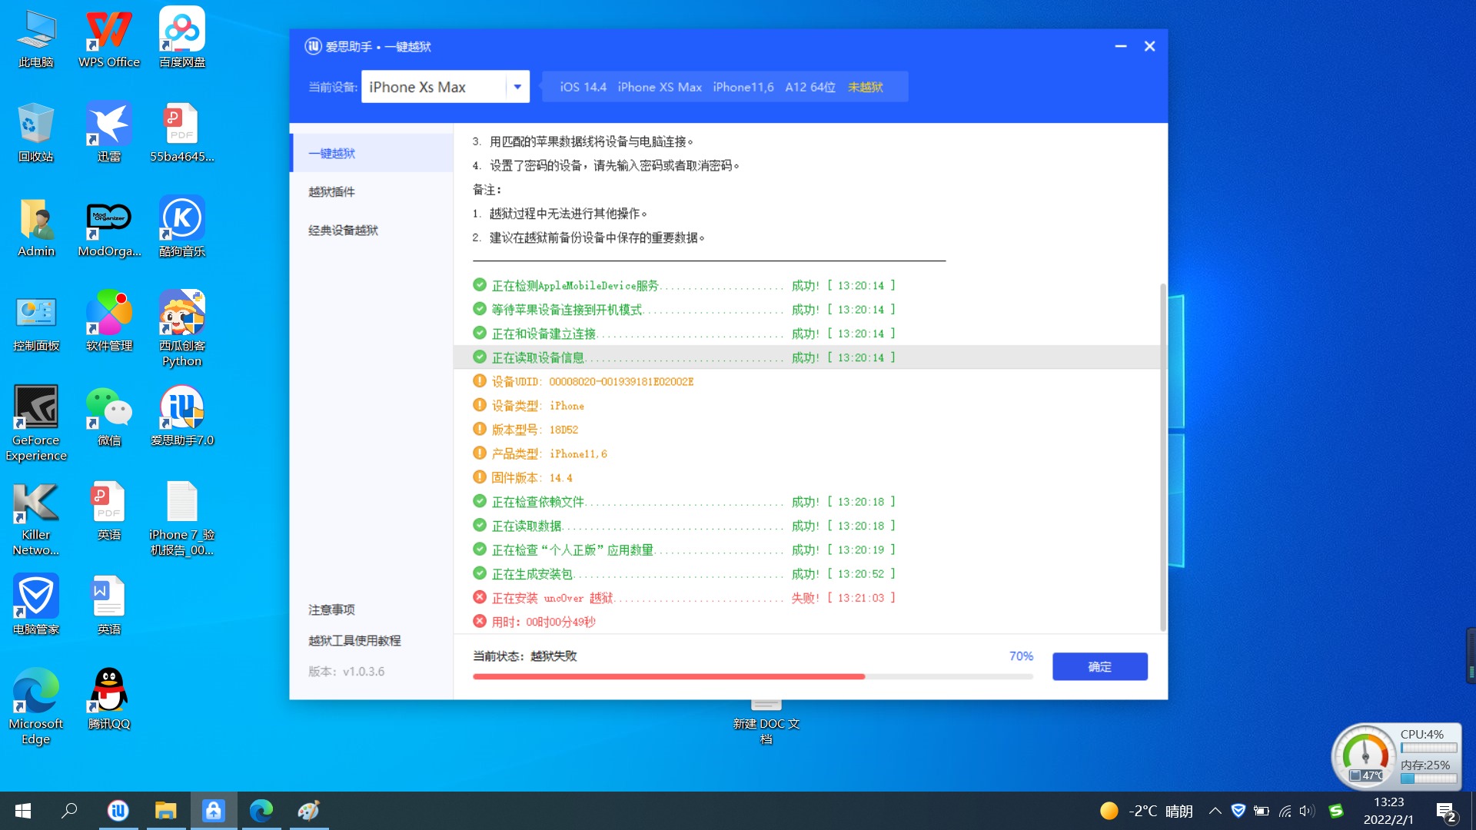Open 注意事项 in the sidebar
The width and height of the screenshot is (1476, 830).
(x=331, y=609)
